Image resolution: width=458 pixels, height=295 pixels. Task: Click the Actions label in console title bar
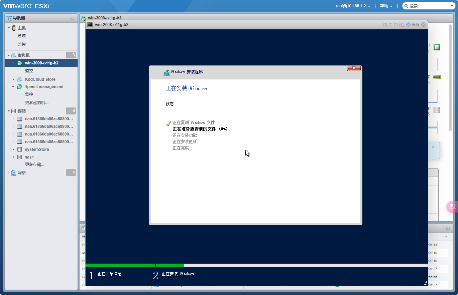416,25
